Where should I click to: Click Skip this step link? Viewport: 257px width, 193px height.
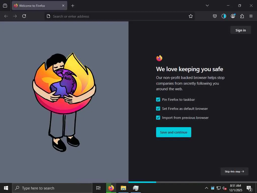(234, 171)
